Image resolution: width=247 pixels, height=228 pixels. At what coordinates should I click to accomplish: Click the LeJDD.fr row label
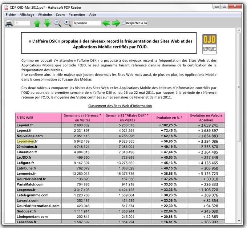[x=24, y=158]
